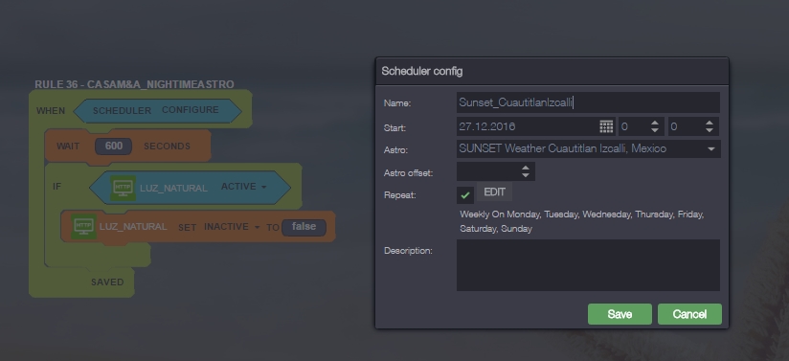Click the Astro offset stepper arrows
The width and height of the screenshot is (789, 361).
click(x=526, y=171)
